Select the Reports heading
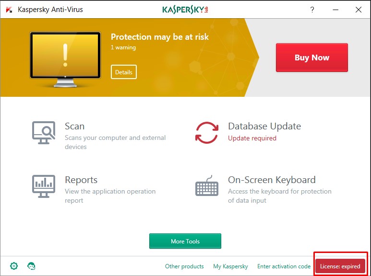The width and height of the screenshot is (371, 276). (x=81, y=180)
